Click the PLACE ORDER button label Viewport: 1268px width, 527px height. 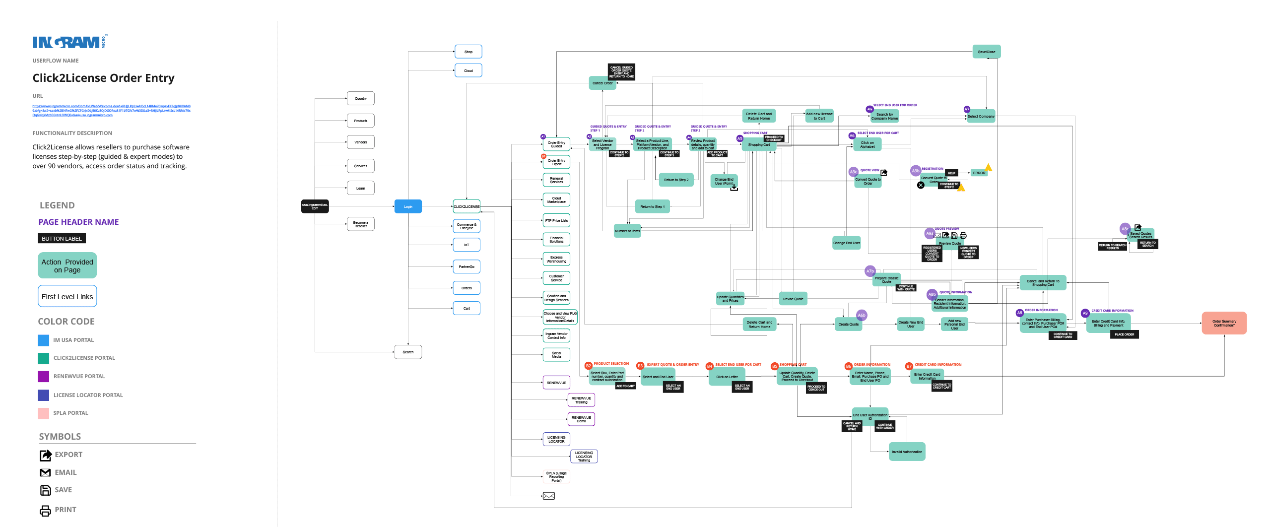pos(1125,334)
